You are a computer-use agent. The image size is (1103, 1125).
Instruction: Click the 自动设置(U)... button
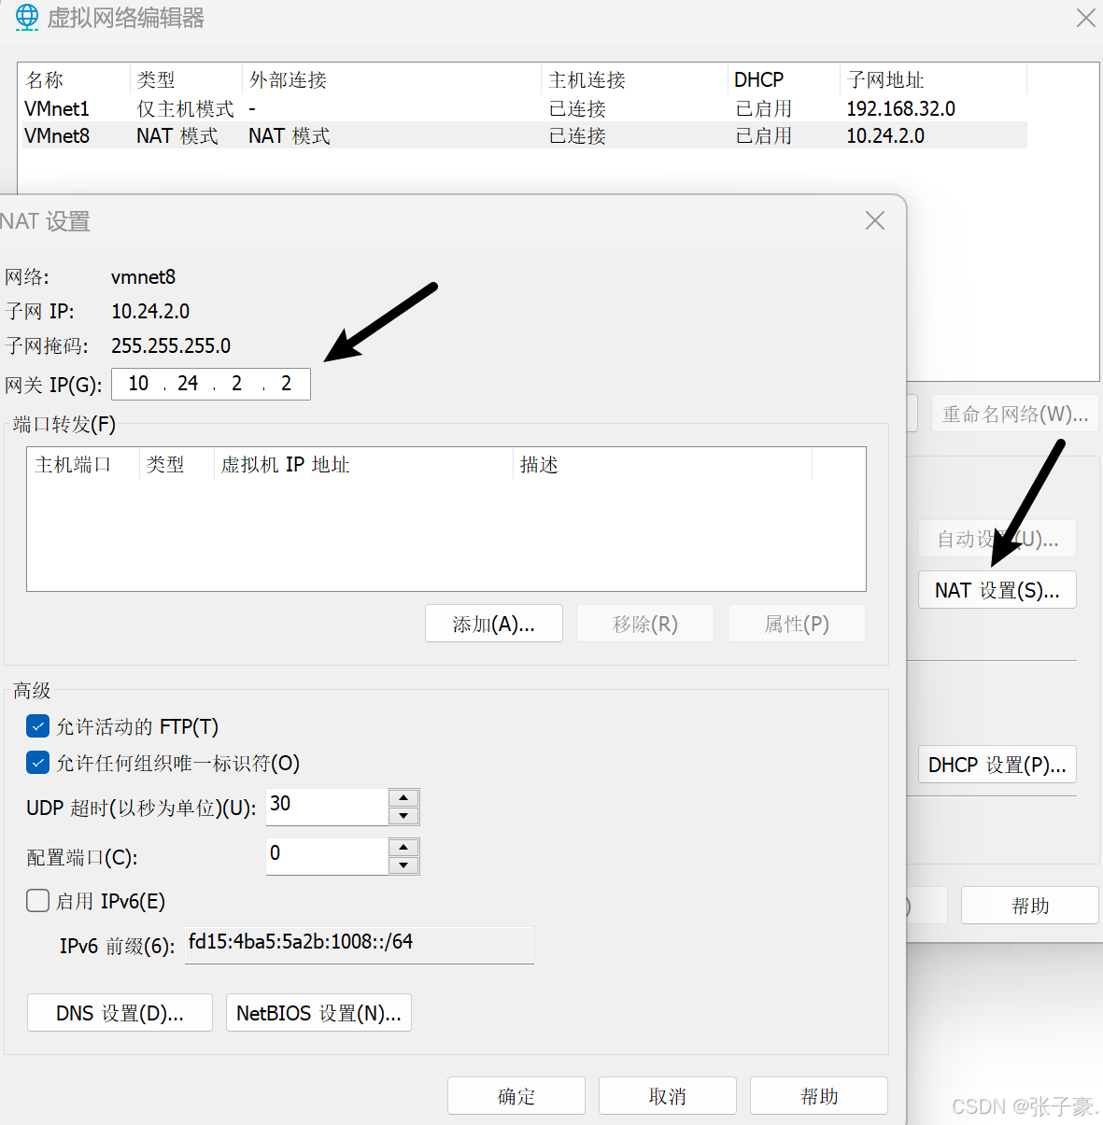(x=997, y=539)
